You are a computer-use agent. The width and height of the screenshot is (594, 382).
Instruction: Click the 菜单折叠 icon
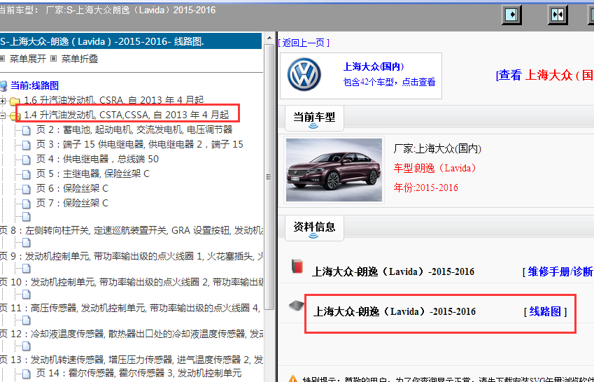tap(53, 58)
